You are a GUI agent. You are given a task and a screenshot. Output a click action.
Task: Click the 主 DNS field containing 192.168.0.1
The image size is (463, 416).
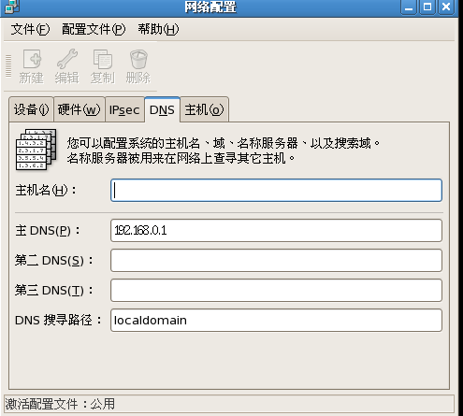(276, 230)
